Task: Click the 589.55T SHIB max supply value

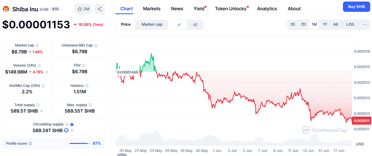Action: point(80,111)
